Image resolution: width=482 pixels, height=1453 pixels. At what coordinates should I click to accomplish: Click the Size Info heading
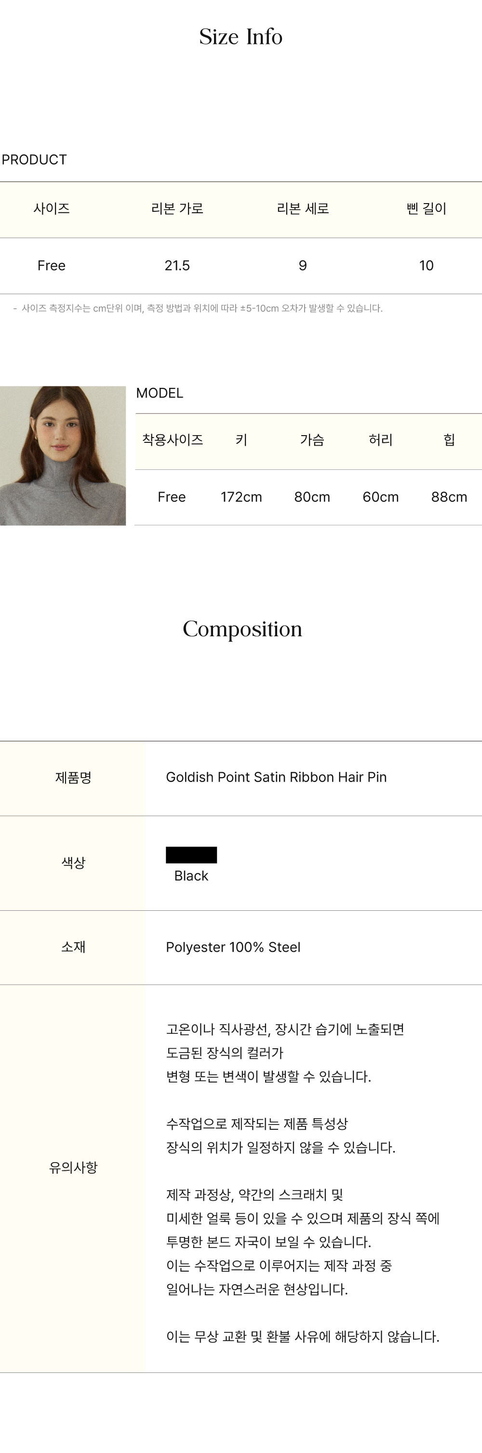pos(241,37)
